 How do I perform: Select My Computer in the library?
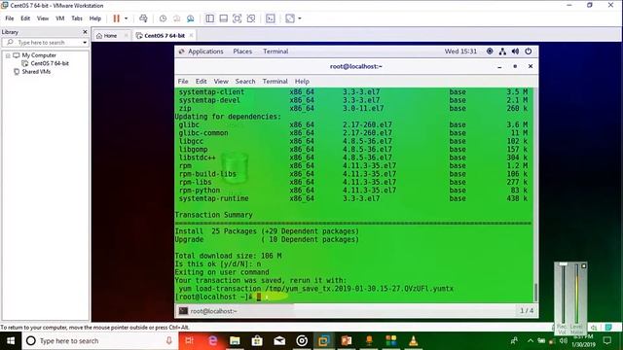coord(39,55)
